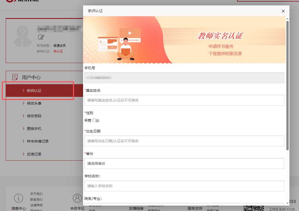Click the 信息中心 info icon
299x211 pixels.
pyautogui.click(x=19, y=198)
